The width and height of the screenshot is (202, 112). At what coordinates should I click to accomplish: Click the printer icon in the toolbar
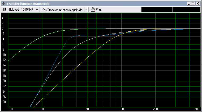pos(93,10)
